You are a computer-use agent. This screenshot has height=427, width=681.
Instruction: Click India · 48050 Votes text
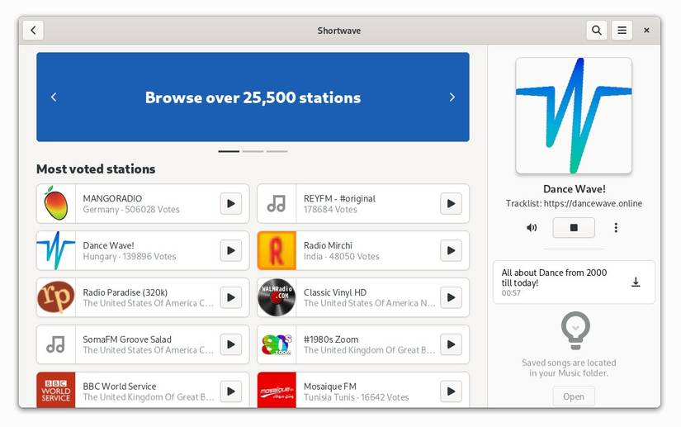coord(342,256)
